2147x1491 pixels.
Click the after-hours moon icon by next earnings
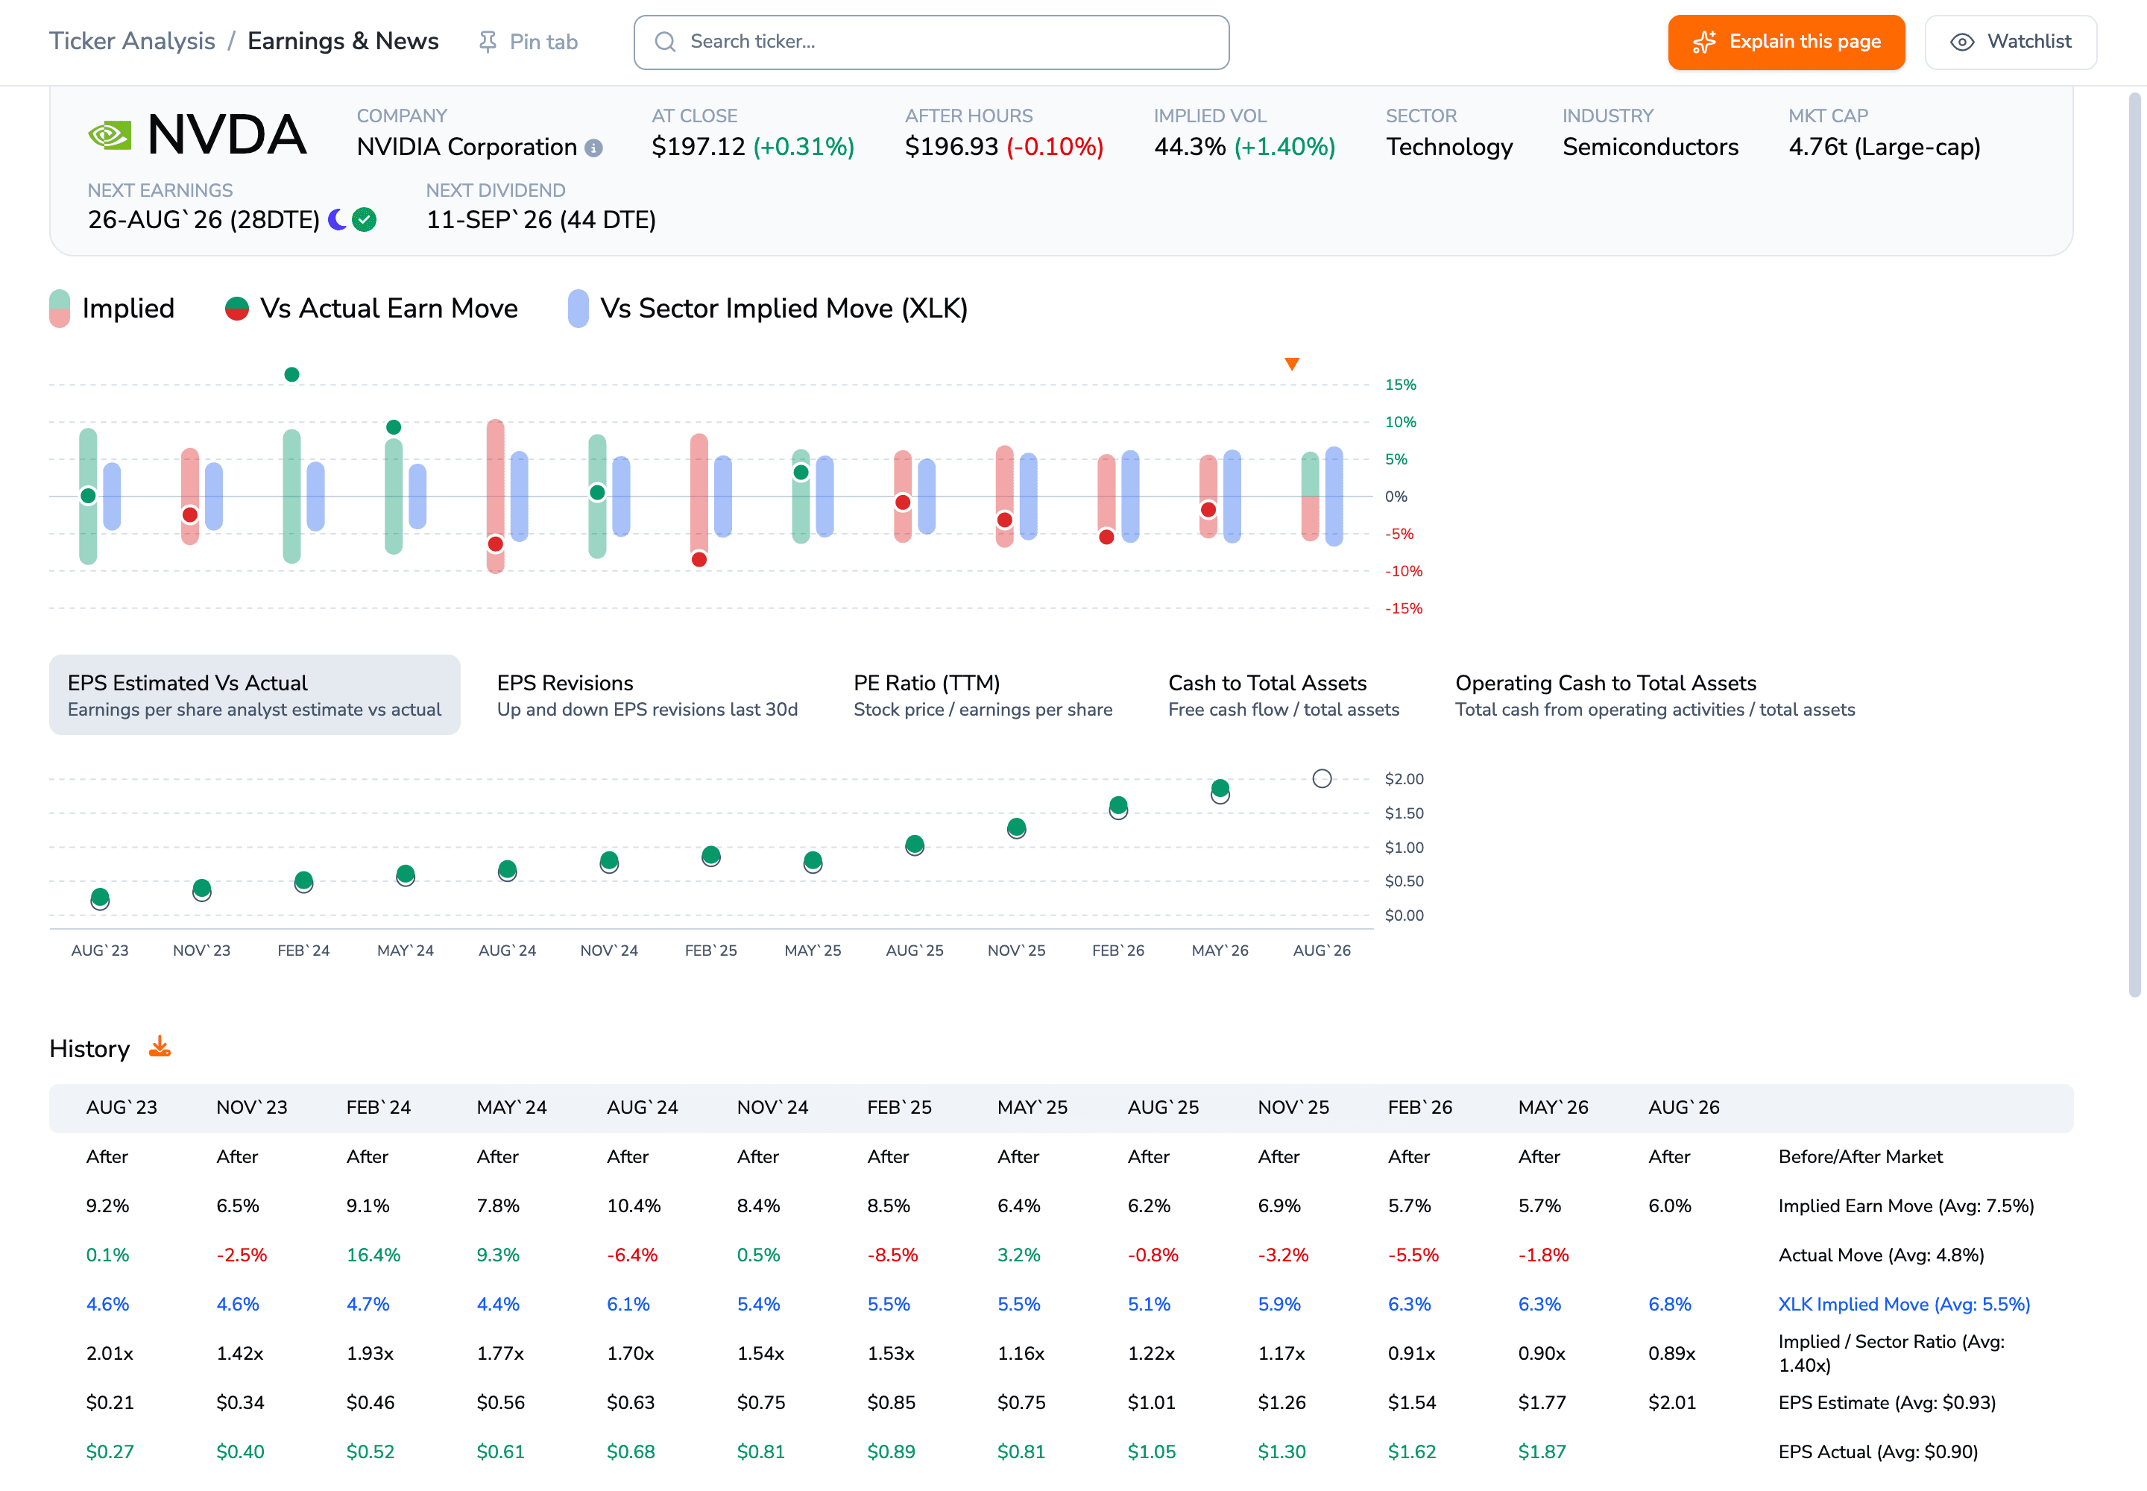click(337, 219)
